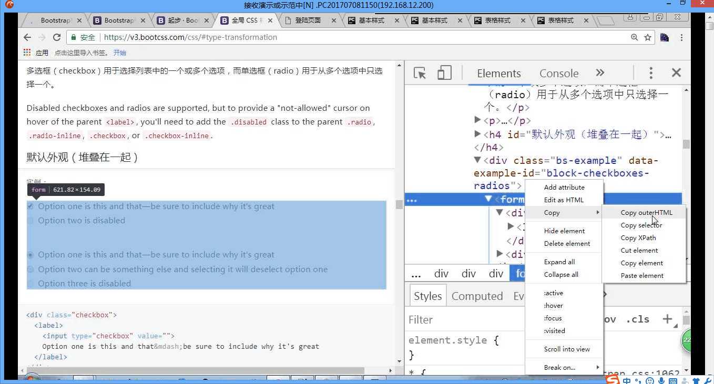Viewport: 714px width, 384px height.
Task: Close the DevTools panel with X
Action: click(676, 73)
